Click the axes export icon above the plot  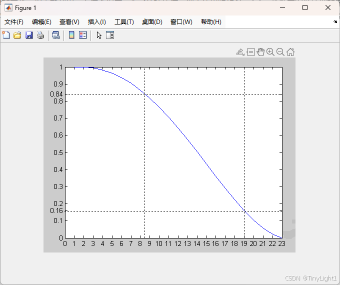[240, 52]
